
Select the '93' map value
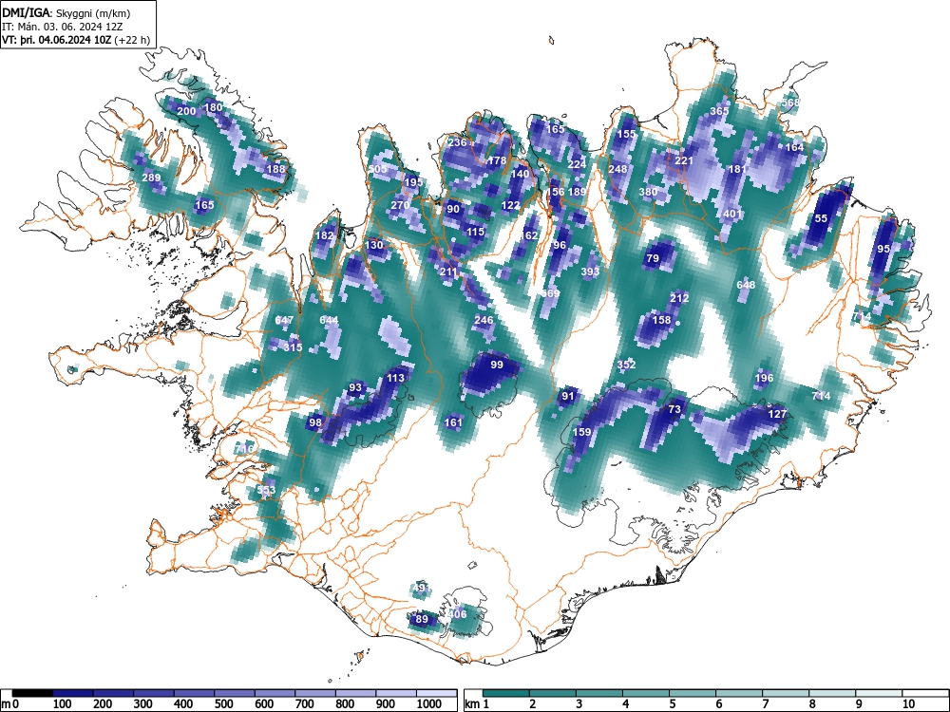point(355,387)
